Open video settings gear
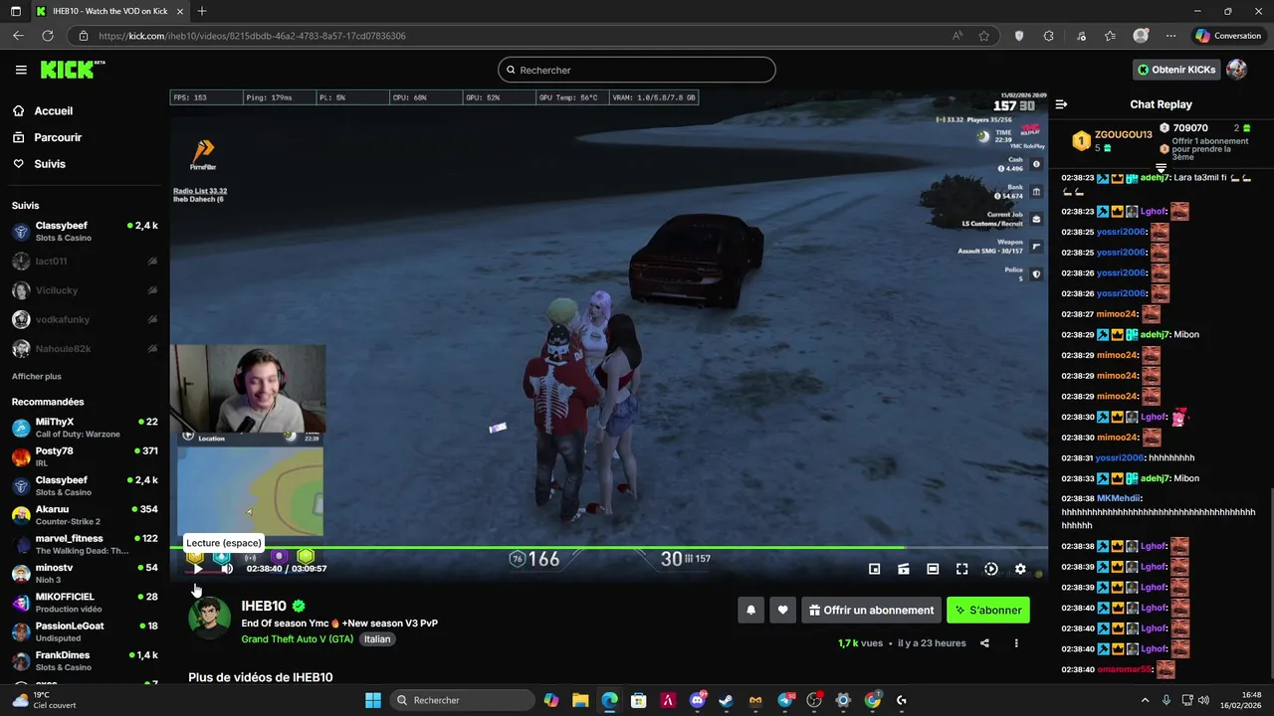Viewport: 1274px width, 716px height. [1020, 569]
